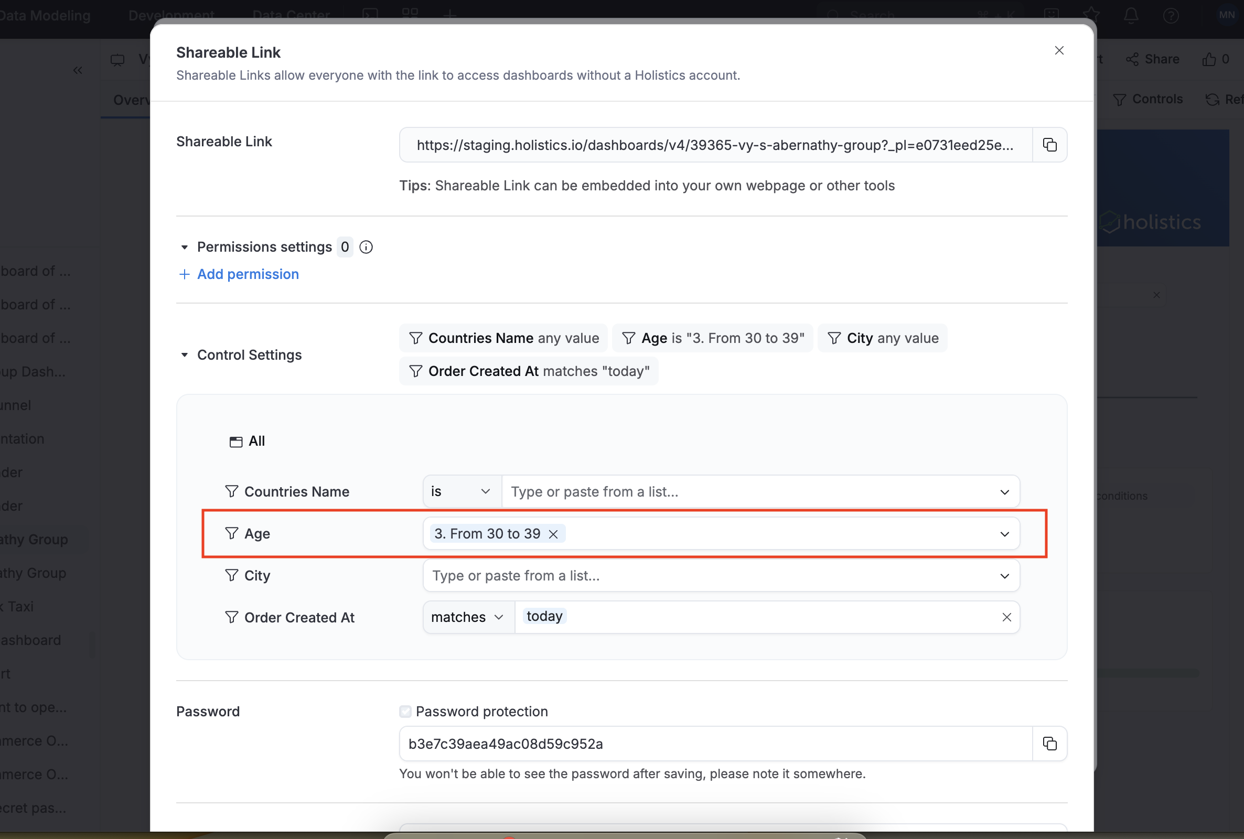Click the plus icon in the top navbar

coord(450,15)
